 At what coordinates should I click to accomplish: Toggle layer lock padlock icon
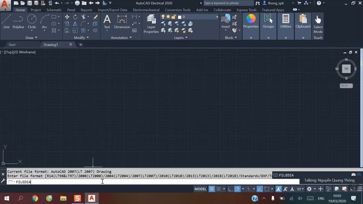pos(174,17)
